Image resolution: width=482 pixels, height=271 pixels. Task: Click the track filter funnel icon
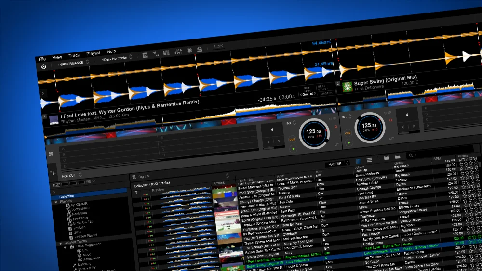click(x=136, y=193)
